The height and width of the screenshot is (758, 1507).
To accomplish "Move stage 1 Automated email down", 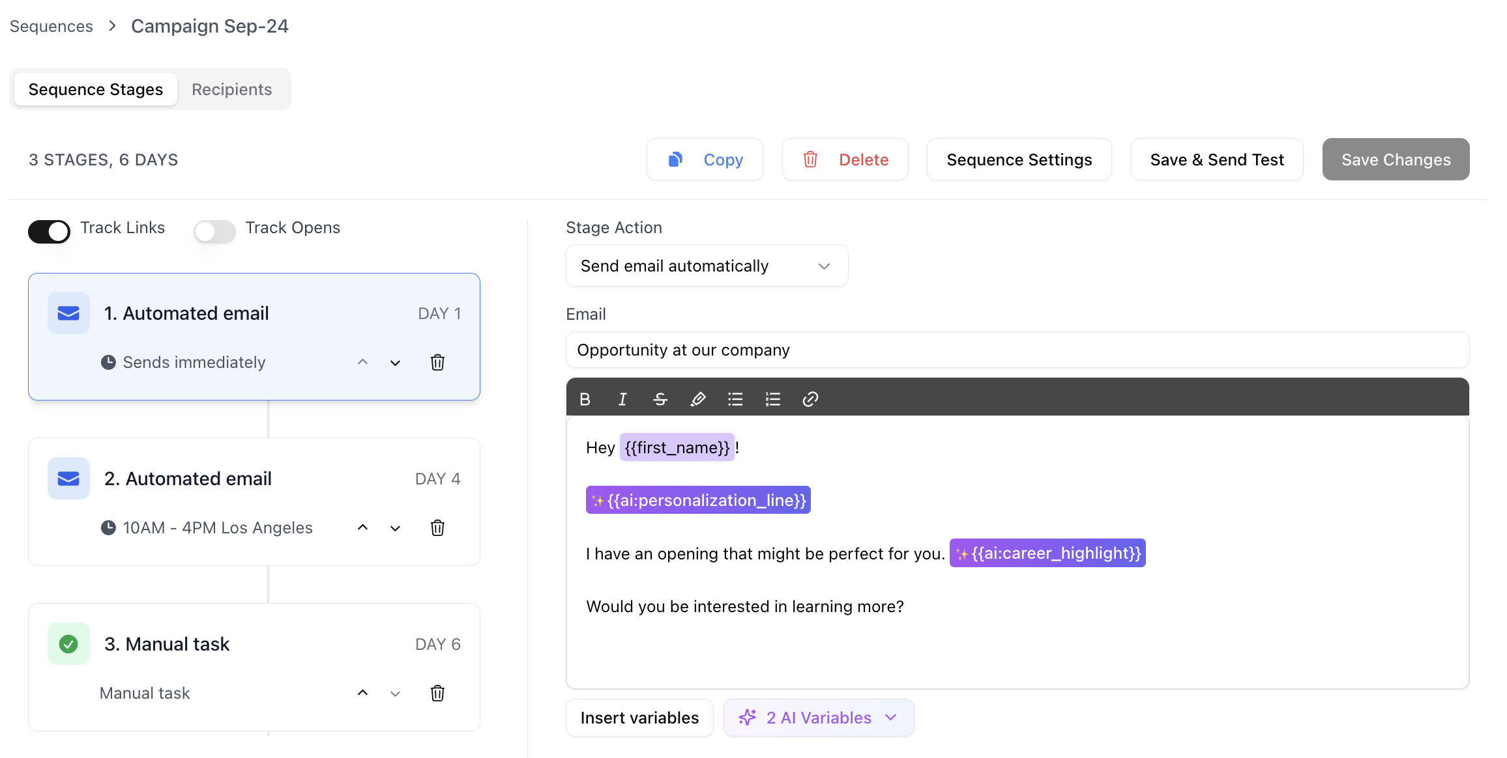I will point(395,363).
